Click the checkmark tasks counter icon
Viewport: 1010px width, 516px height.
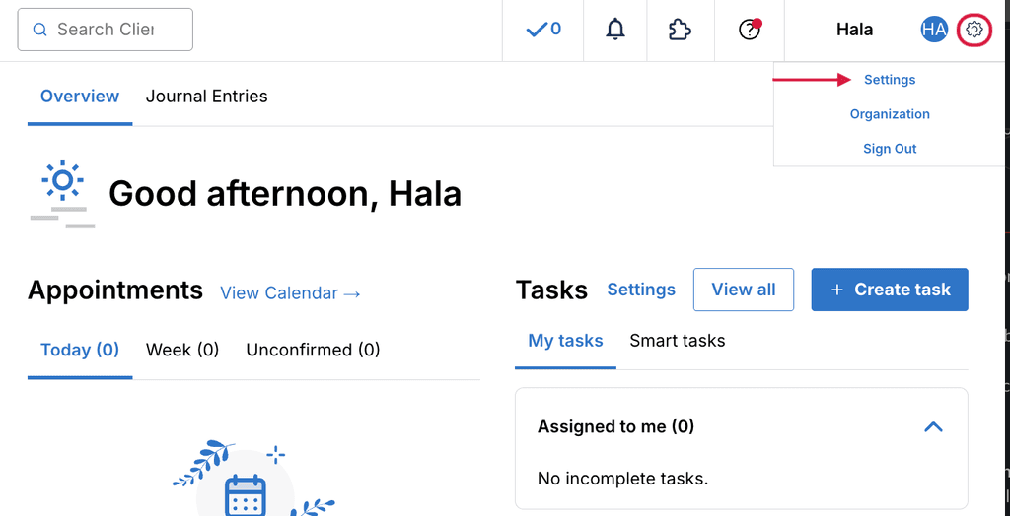[543, 30]
